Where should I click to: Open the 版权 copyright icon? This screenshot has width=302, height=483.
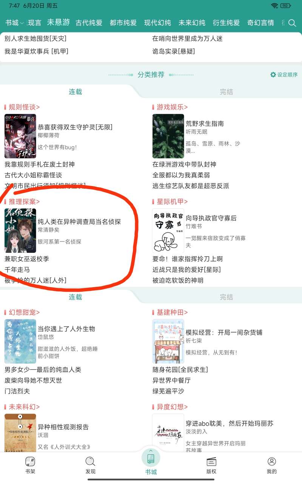pyautogui.click(x=211, y=461)
